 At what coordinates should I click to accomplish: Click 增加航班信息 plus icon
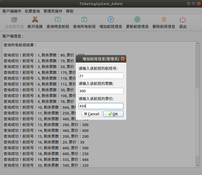[111, 20]
